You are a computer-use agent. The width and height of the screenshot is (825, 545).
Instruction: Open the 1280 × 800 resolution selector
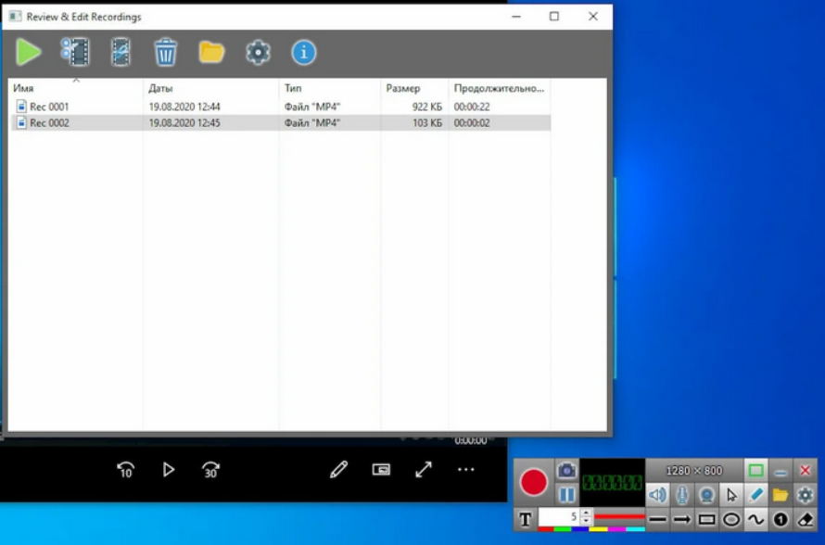(x=694, y=470)
